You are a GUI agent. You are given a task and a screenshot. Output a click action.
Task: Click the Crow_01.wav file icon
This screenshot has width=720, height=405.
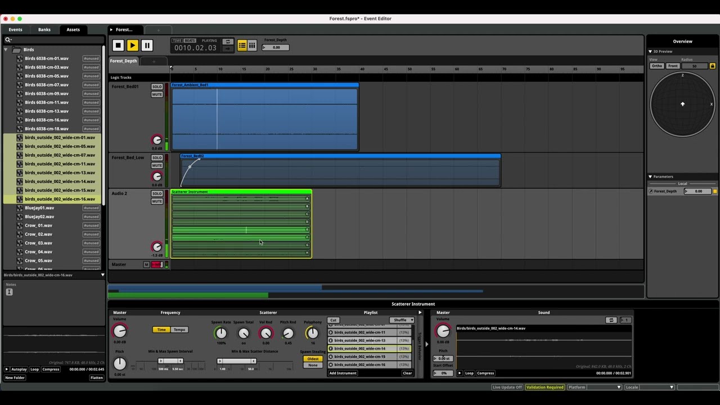(x=20, y=226)
